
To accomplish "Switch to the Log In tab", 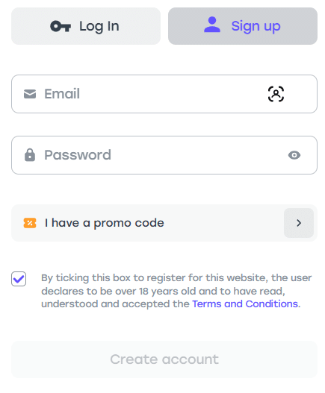I will coord(86,26).
